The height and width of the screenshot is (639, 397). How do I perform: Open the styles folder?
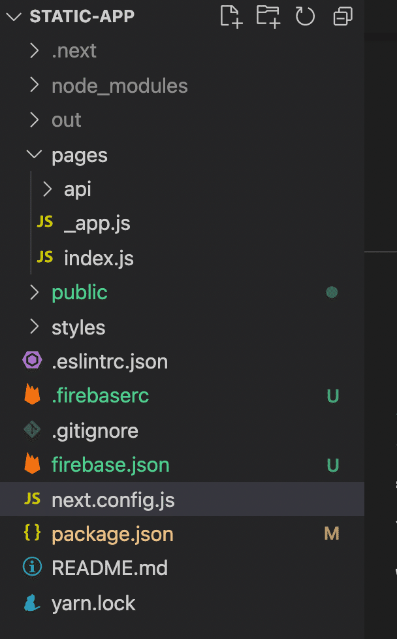(x=78, y=327)
